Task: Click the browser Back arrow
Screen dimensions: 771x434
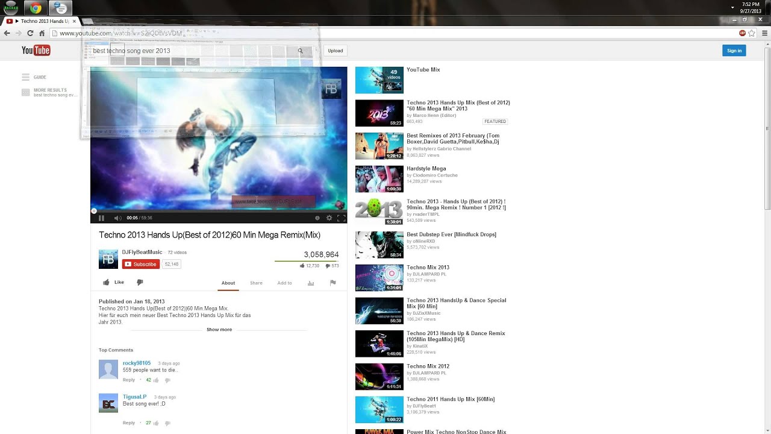Action: 7,34
